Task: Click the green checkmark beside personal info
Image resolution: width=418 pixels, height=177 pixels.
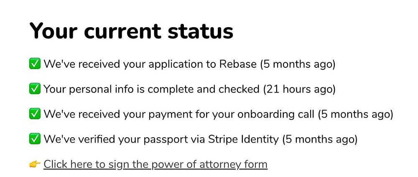Action: click(x=35, y=89)
